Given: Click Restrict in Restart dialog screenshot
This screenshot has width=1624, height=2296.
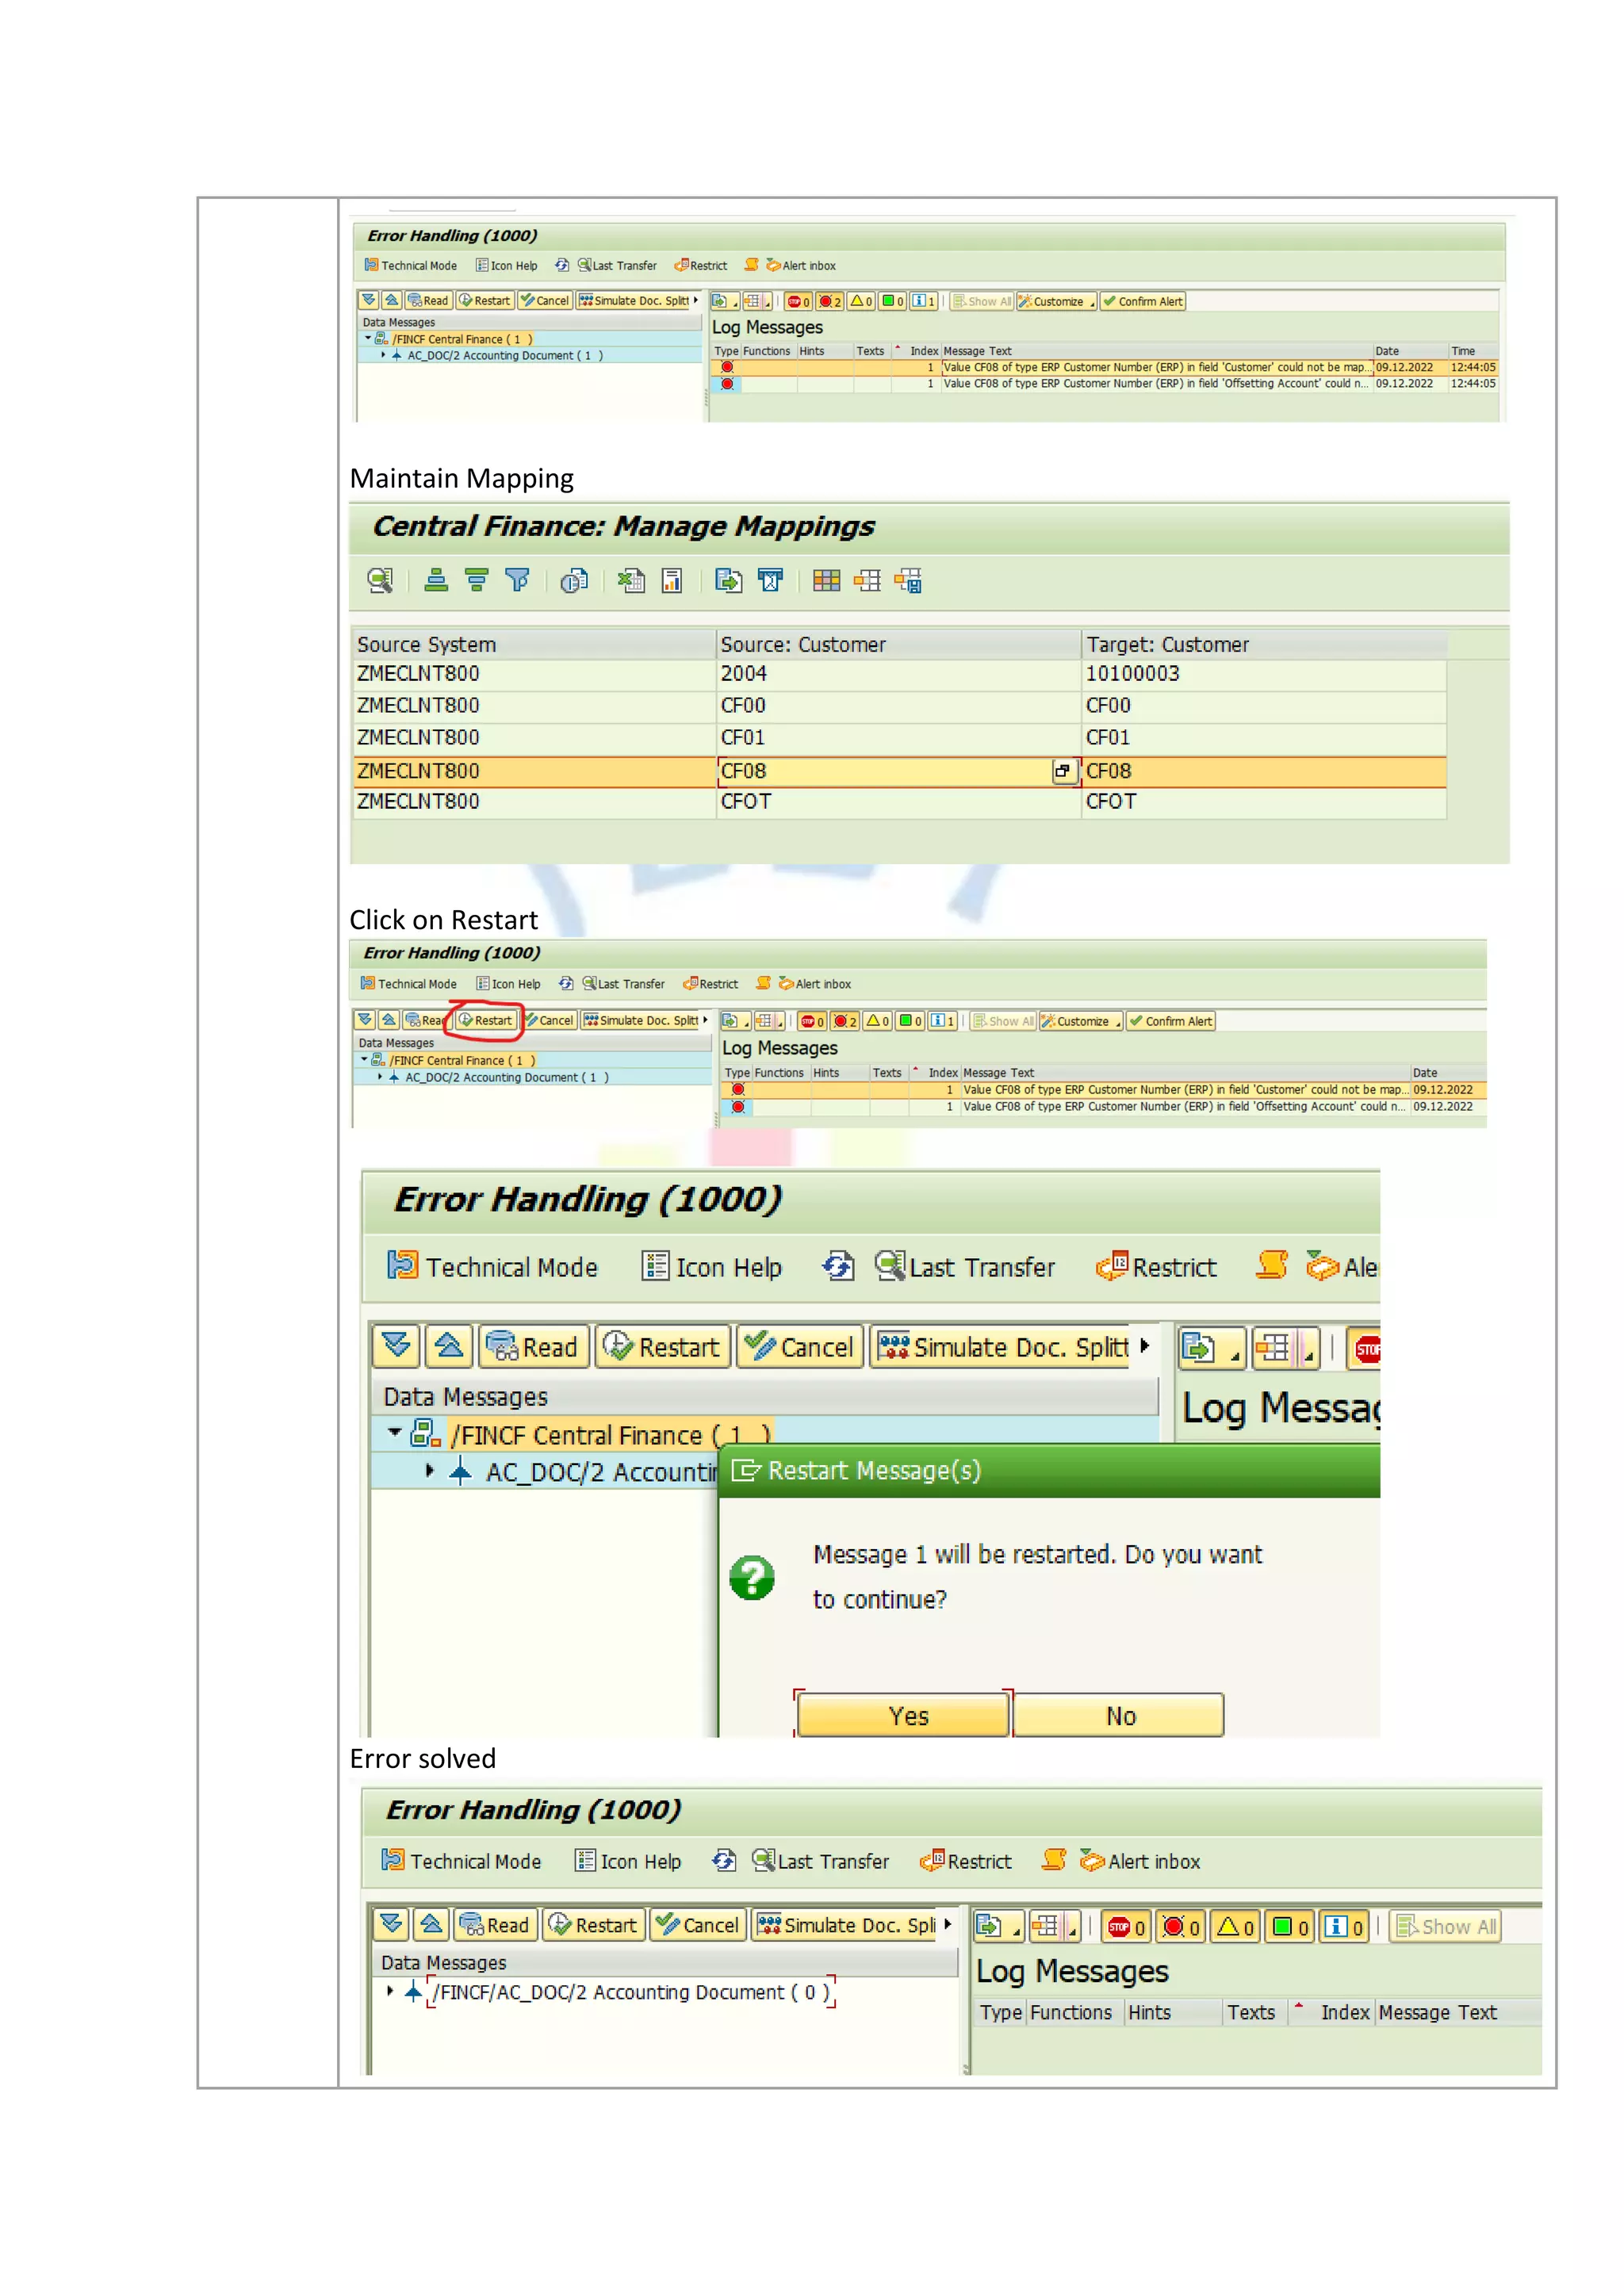Looking at the screenshot, I should [x=1155, y=1266].
